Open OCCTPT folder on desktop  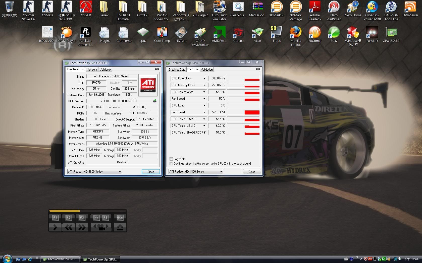[x=143, y=9]
